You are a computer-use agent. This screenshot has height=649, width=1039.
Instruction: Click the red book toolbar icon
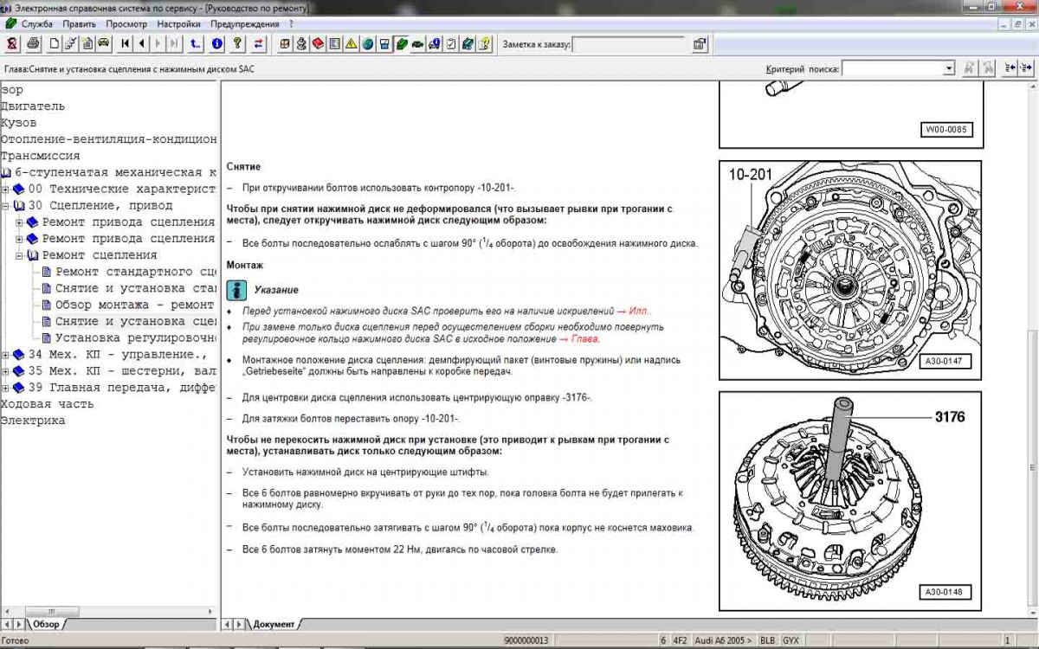(x=318, y=43)
